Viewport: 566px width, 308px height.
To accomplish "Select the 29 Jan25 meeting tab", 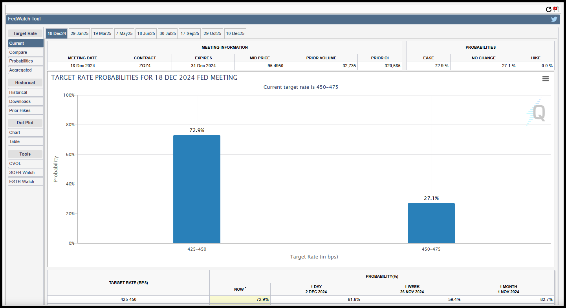I will [x=79, y=33].
